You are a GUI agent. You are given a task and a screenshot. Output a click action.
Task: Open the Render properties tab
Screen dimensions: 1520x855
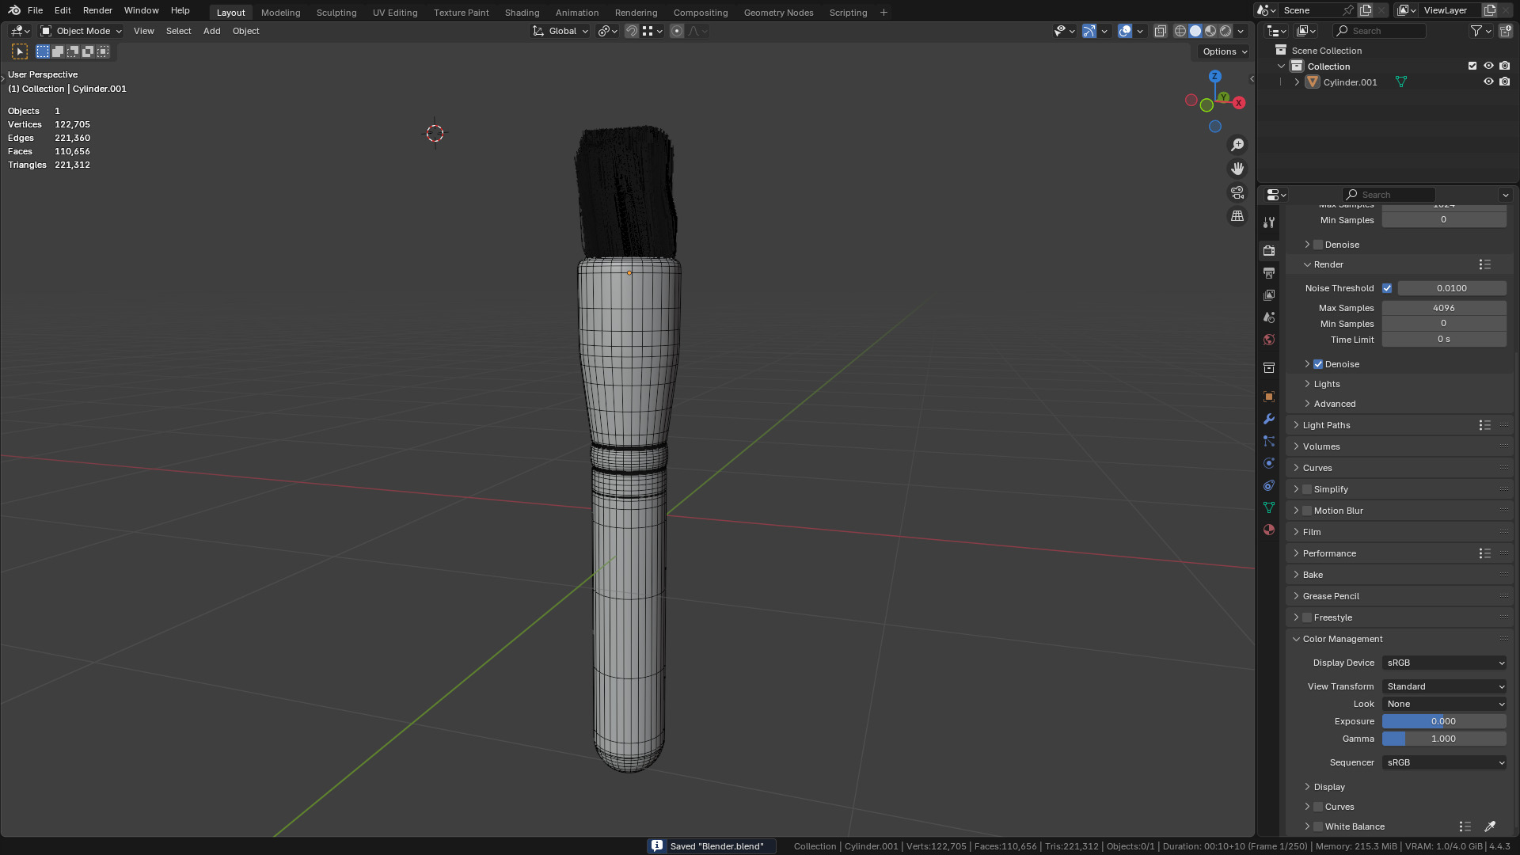[x=1269, y=250]
